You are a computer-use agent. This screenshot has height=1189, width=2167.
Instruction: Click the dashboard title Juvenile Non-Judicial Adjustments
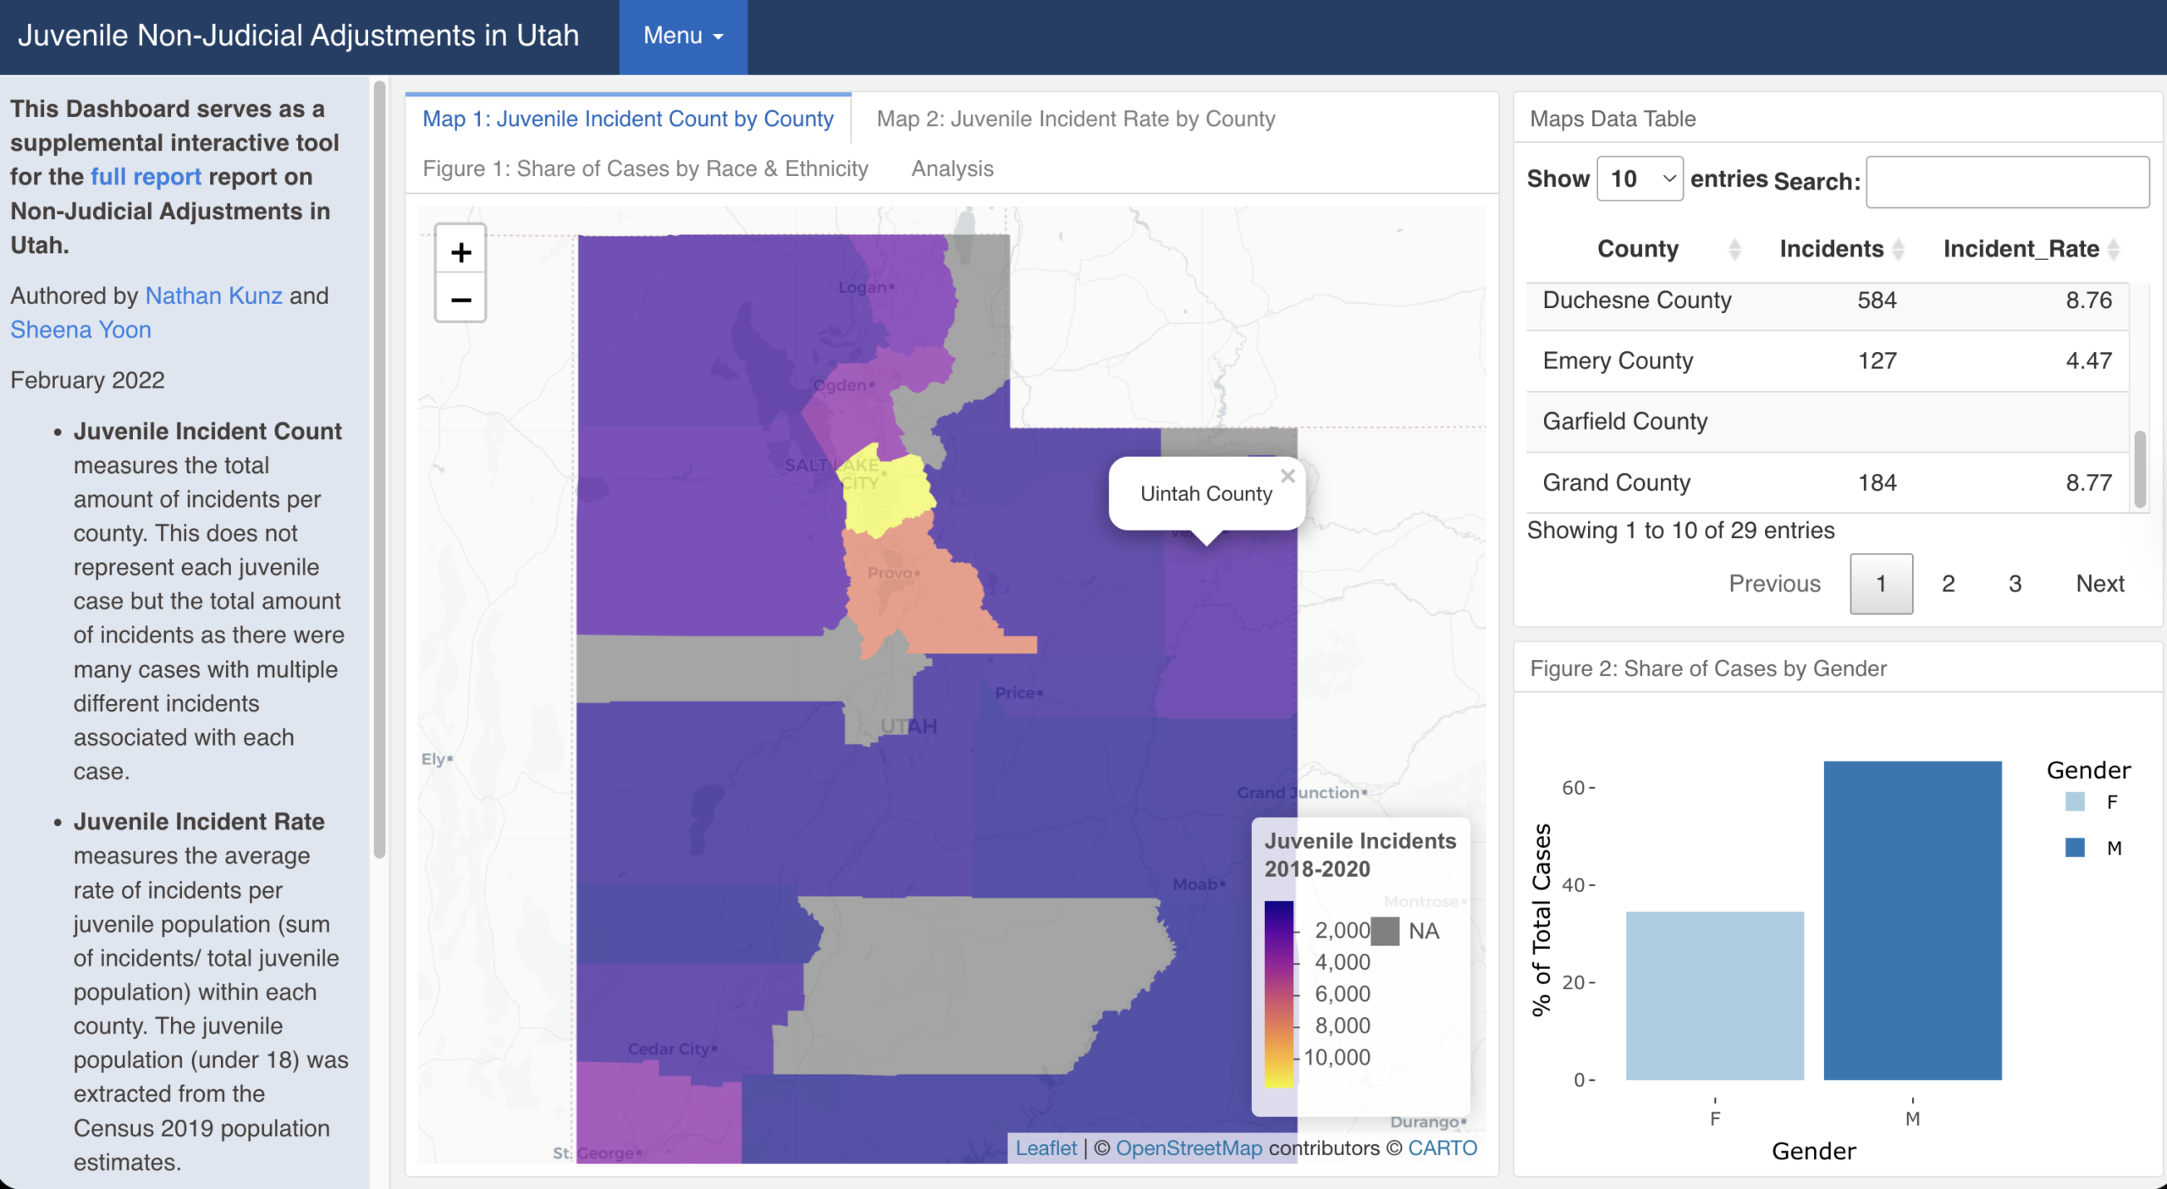tap(298, 36)
